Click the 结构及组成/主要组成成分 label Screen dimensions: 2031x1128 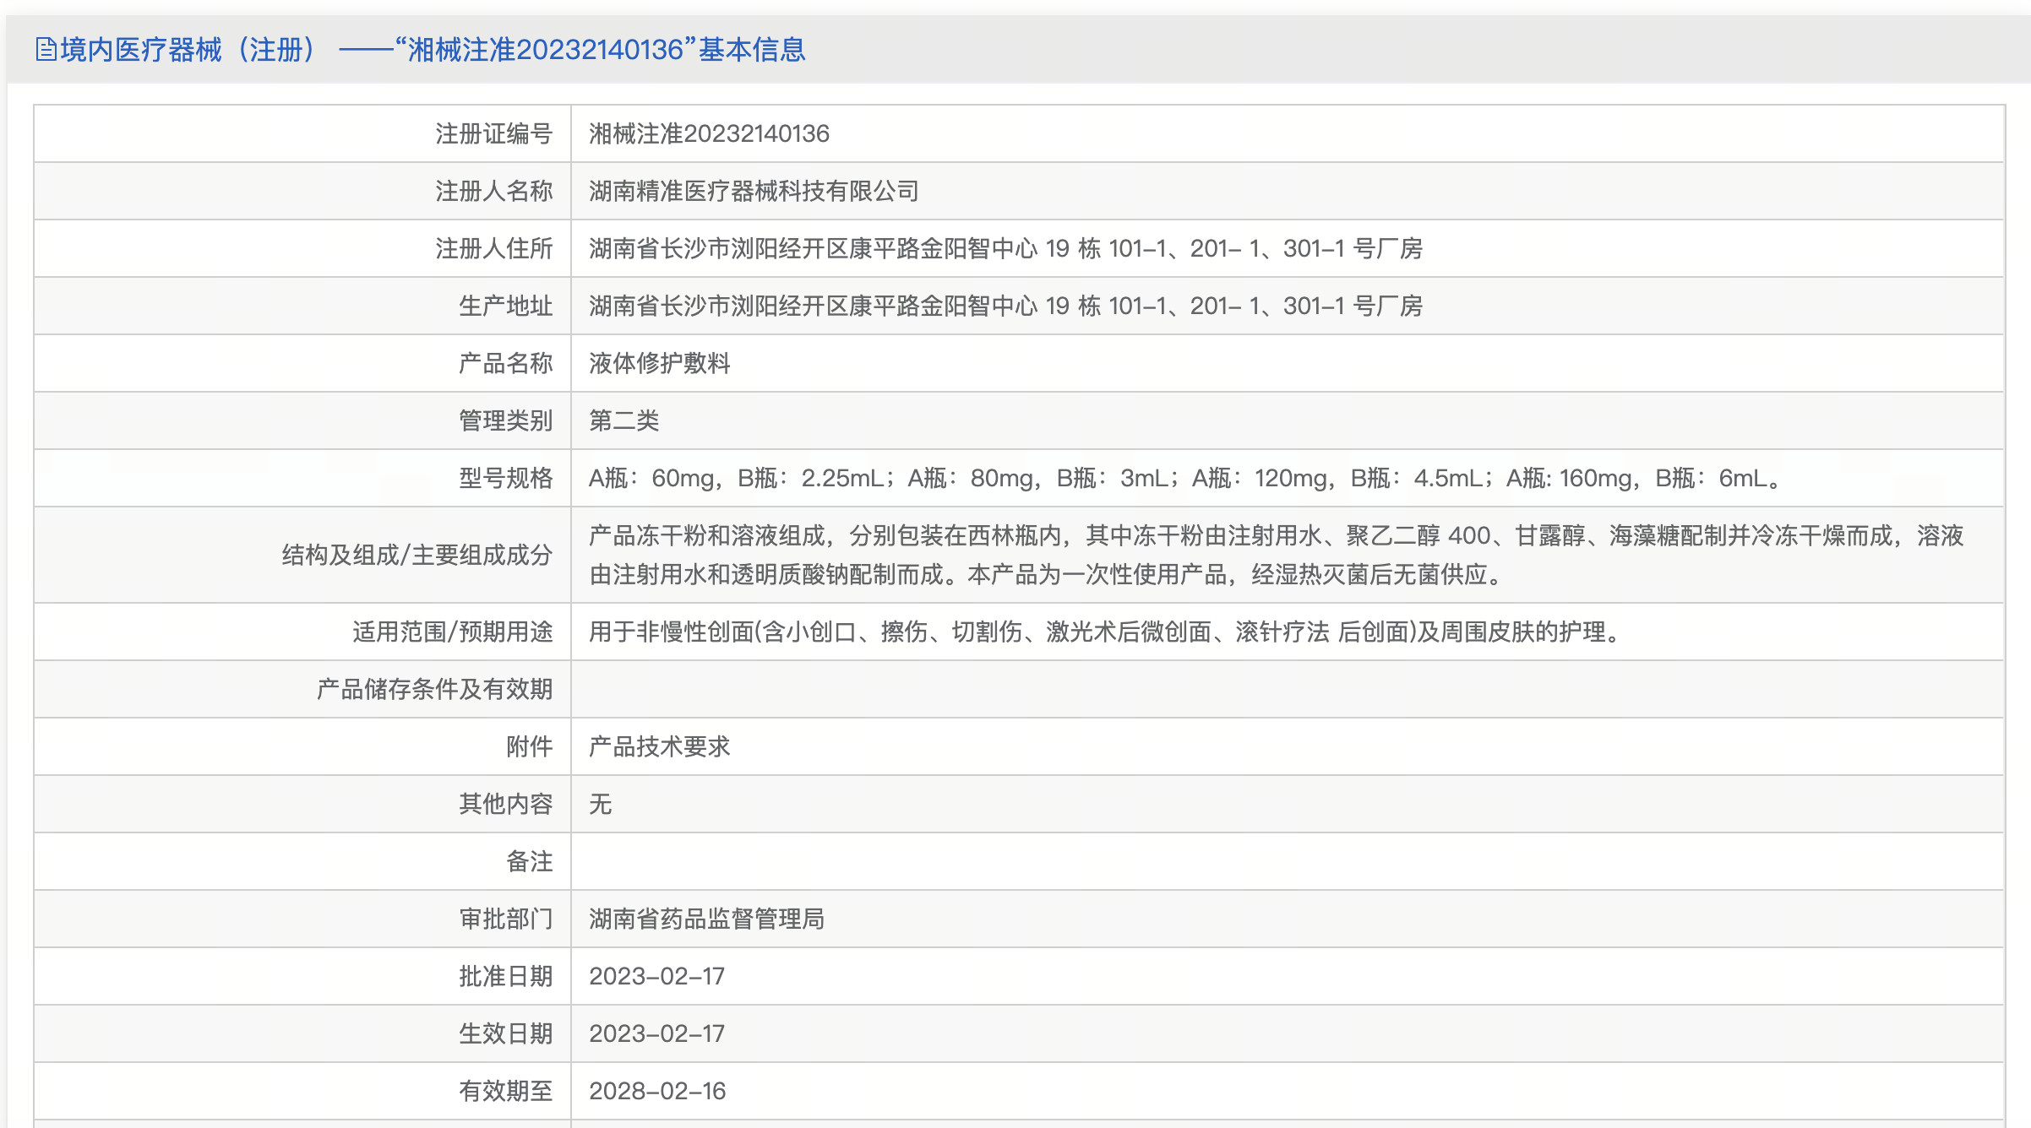(417, 555)
